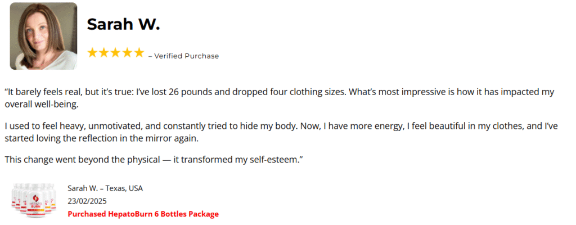This screenshot has height=225, width=576.
Task: Click the HepatoBurn bottles product image
Action: click(35, 200)
